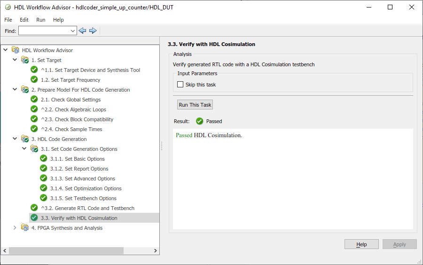Select Set Testbench Options tree item
Viewport: 423px width, 265px height.
pyautogui.click(x=83, y=198)
